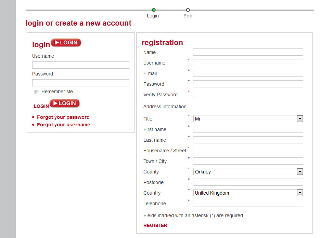320x238 pixels.
Task: Open the Country dropdown showing United Kingdom
Action: click(248, 193)
